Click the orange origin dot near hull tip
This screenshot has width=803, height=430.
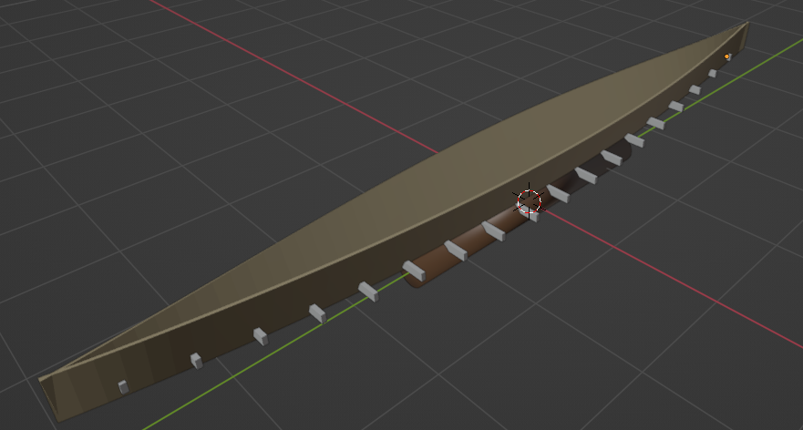click(726, 56)
